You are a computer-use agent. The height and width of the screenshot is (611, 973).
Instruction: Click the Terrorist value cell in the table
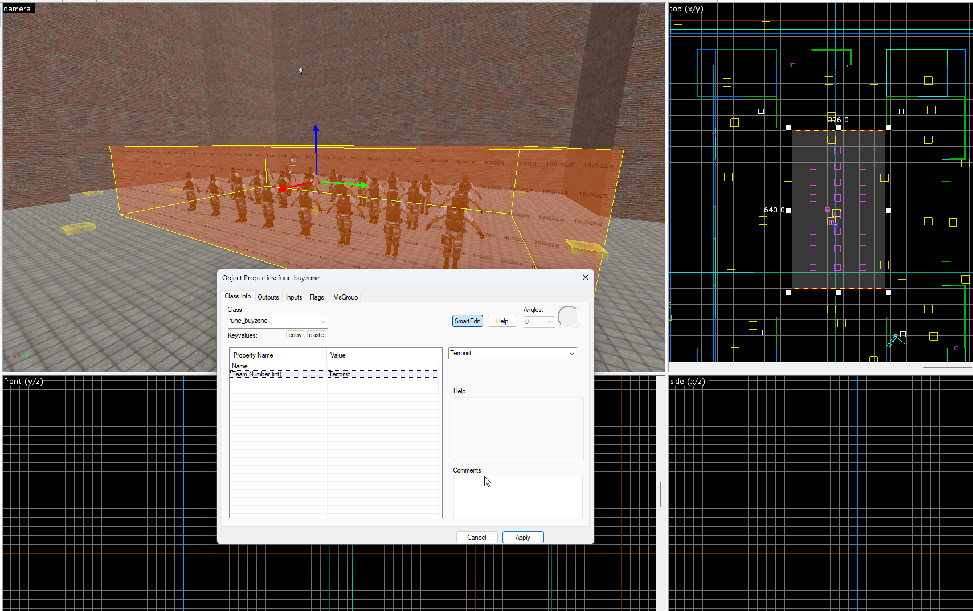click(x=383, y=374)
